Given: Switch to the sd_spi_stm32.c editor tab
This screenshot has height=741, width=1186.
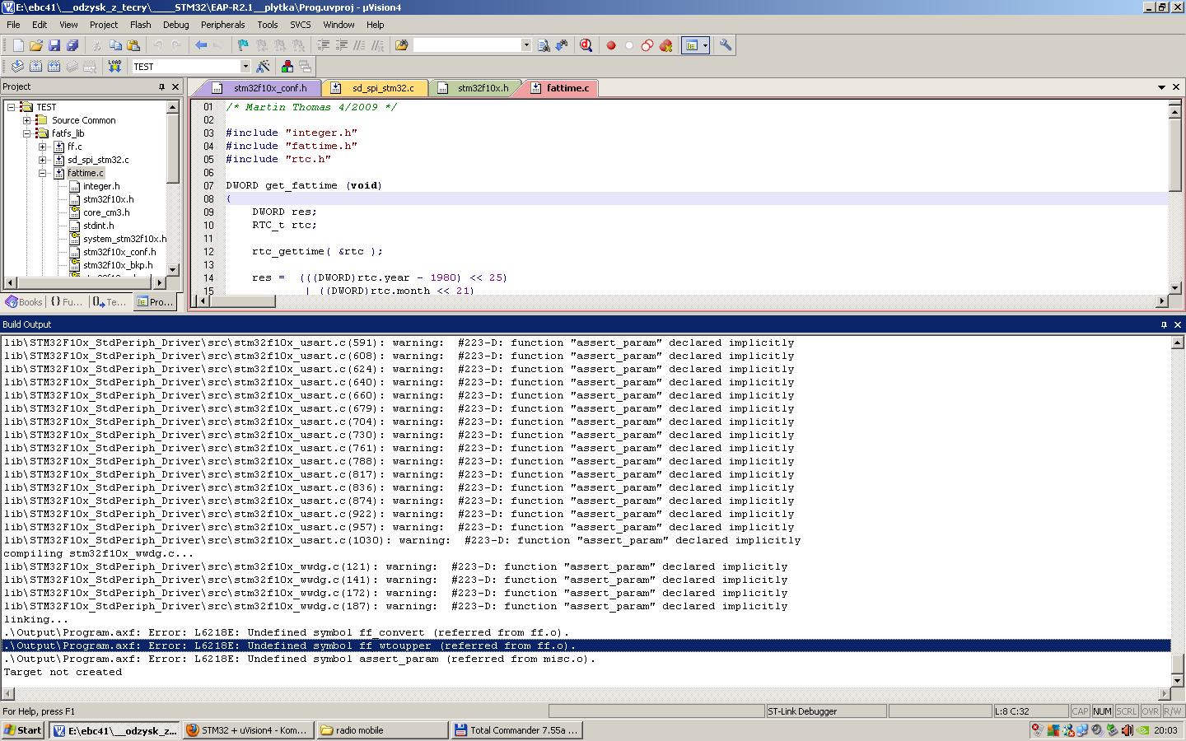Looking at the screenshot, I should pos(376,88).
